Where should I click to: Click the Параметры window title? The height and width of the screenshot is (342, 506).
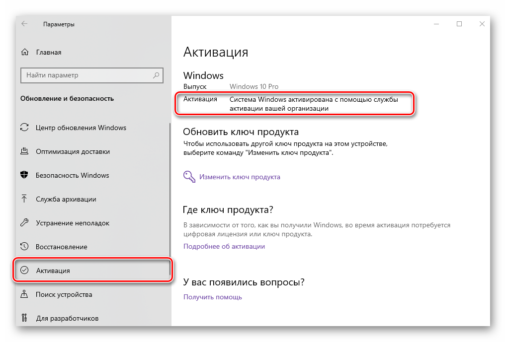[59, 24]
